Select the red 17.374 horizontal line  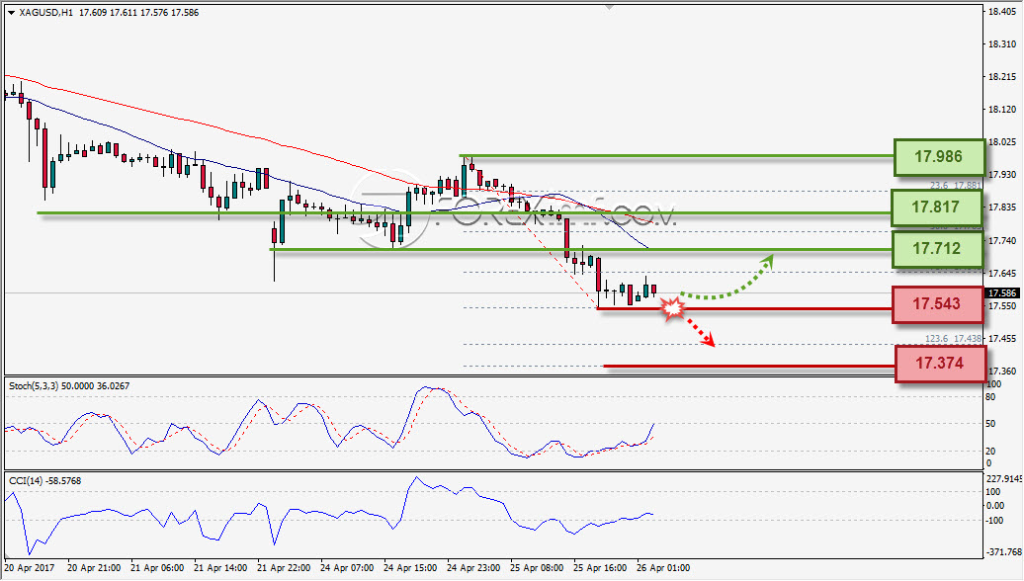tap(749, 367)
